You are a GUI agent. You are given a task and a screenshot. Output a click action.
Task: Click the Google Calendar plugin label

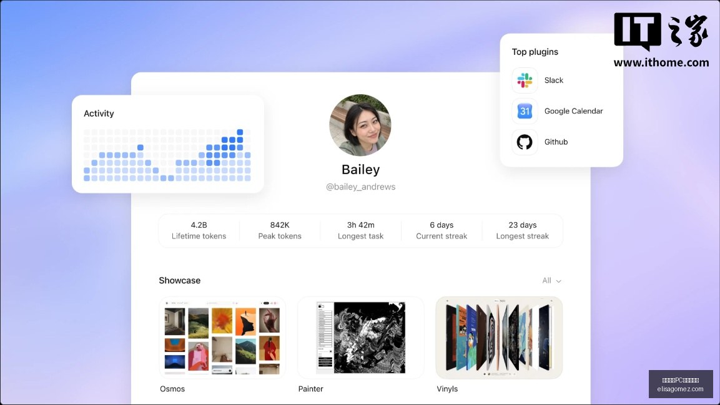point(573,111)
